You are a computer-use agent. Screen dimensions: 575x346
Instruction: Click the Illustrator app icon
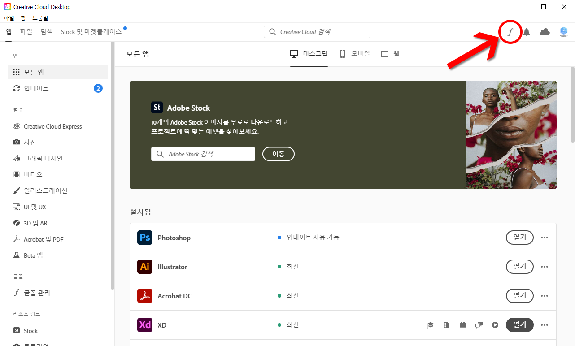[145, 267]
